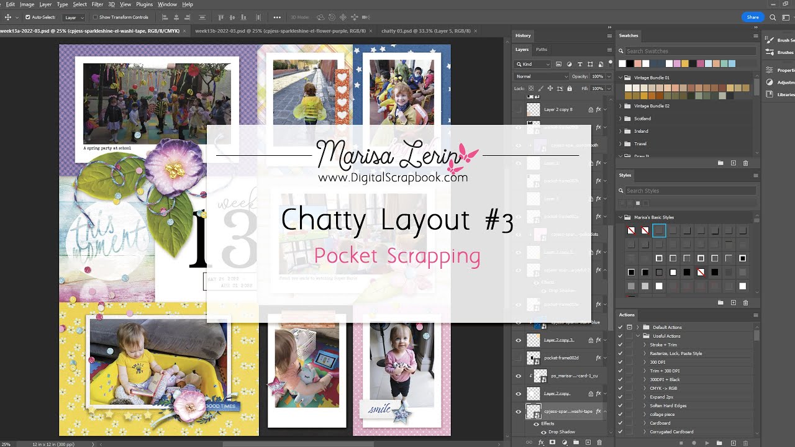This screenshot has width=795, height=447.
Task: Select the pink swatch in recent swatches
Action: click(x=701, y=63)
